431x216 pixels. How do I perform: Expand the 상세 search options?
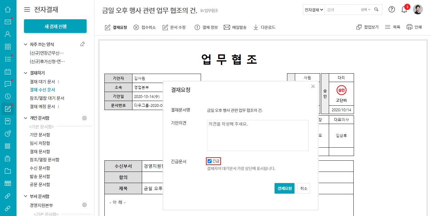point(365,10)
